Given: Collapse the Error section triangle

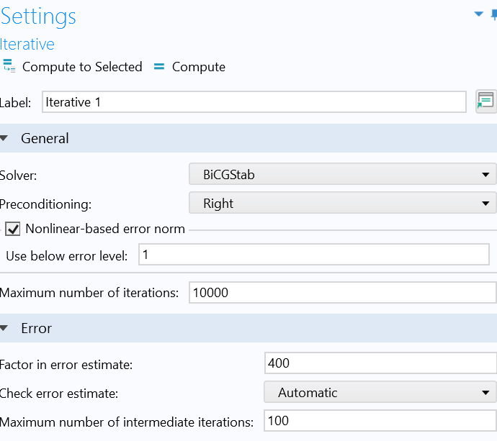Looking at the screenshot, I should (5, 329).
